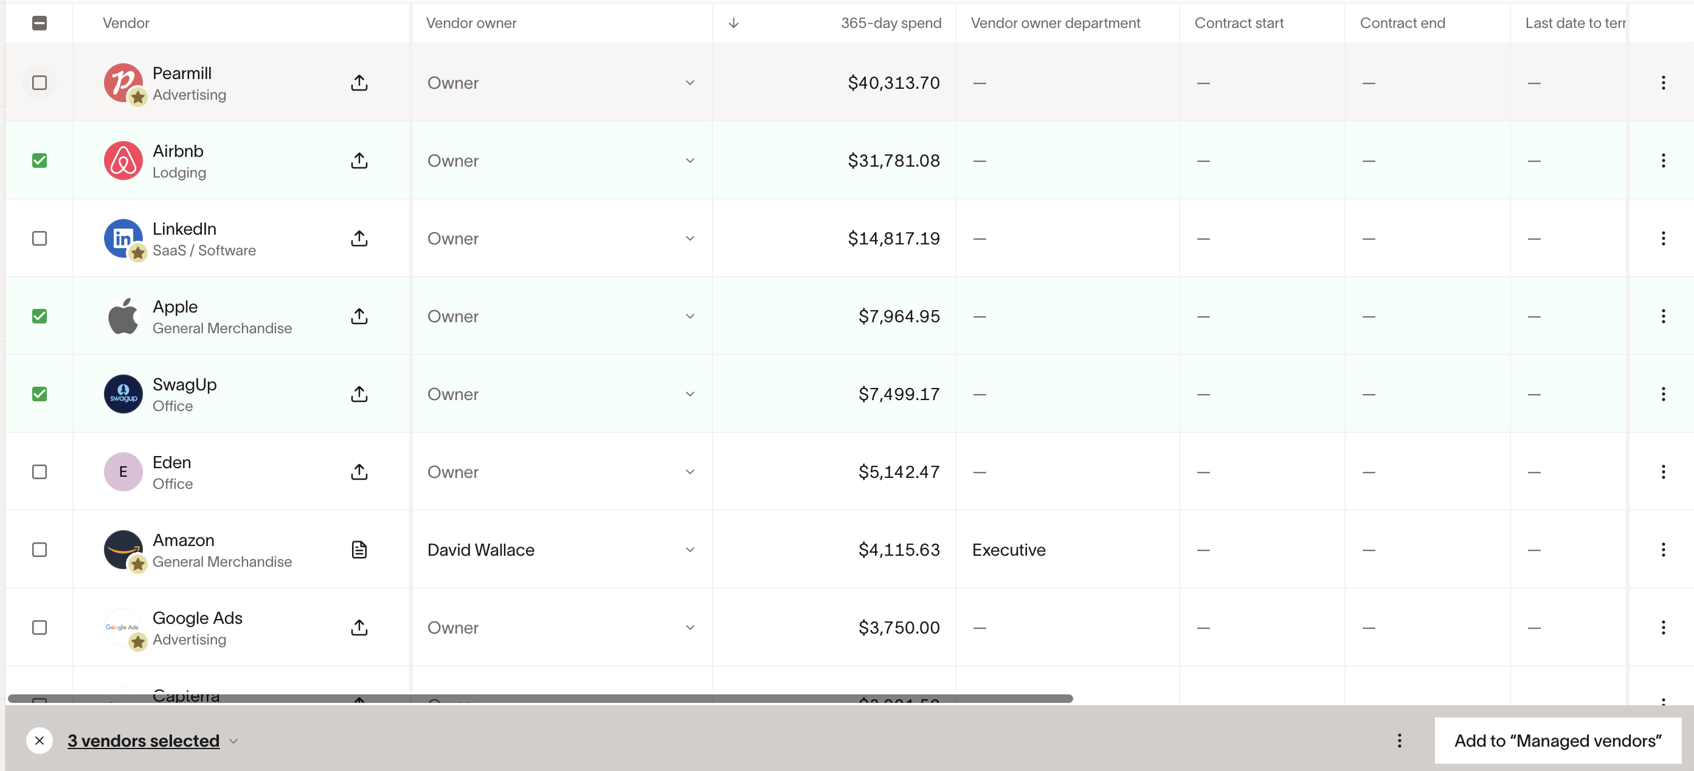The image size is (1694, 771).
Task: Click the Airbnb vendor logo
Action: coord(123,161)
